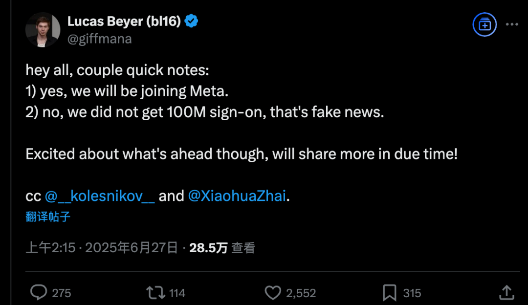
Task: Open the @__kolesnikov__ mention link
Action: tap(100, 196)
